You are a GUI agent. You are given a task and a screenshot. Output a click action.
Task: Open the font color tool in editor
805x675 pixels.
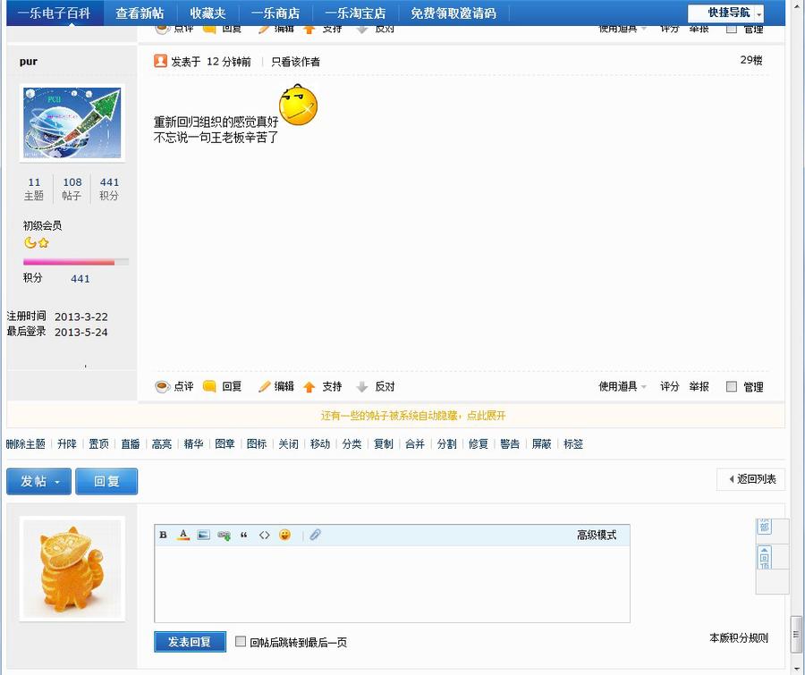(x=182, y=534)
